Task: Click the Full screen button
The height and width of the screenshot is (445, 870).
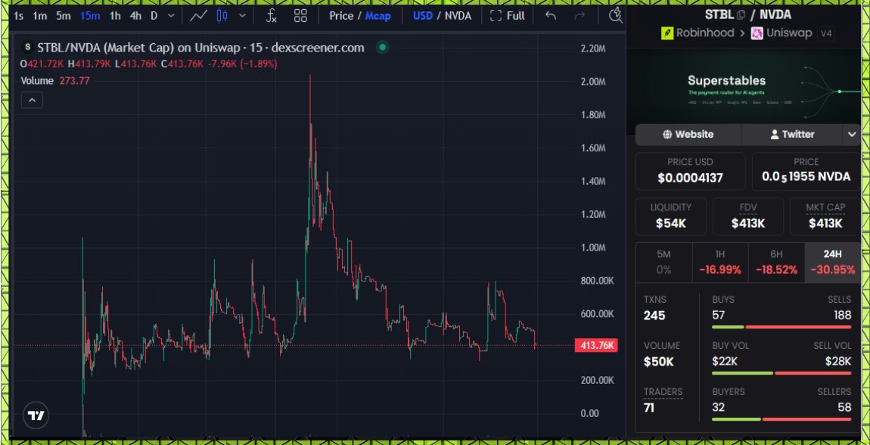Action: (x=508, y=16)
